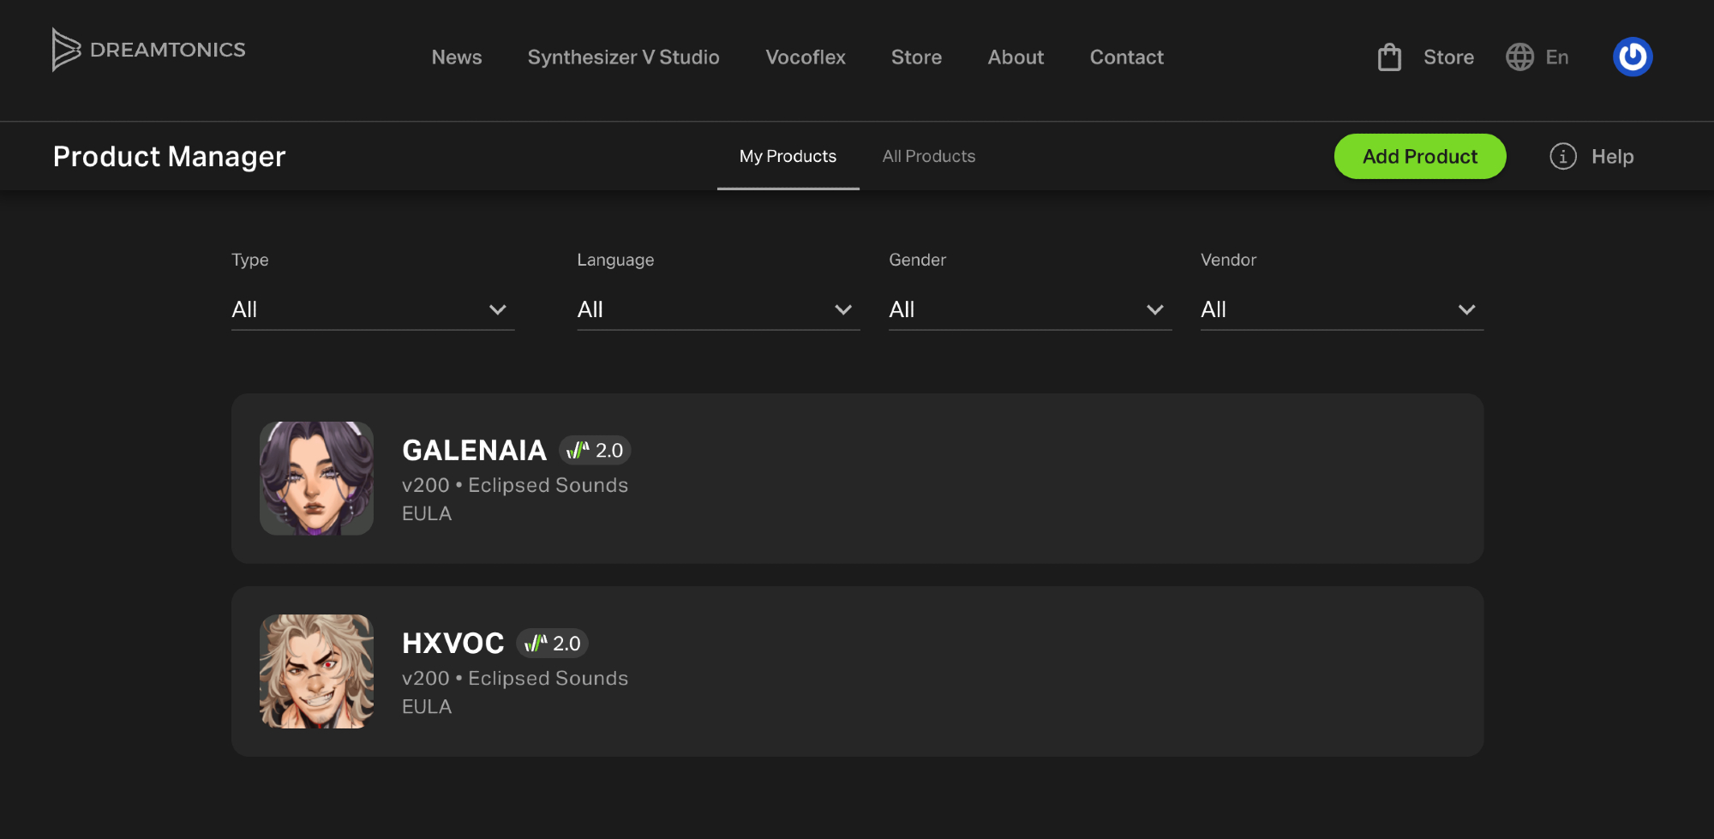Open the blue user account icon
Viewport: 1714px width, 839px height.
[1632, 57]
